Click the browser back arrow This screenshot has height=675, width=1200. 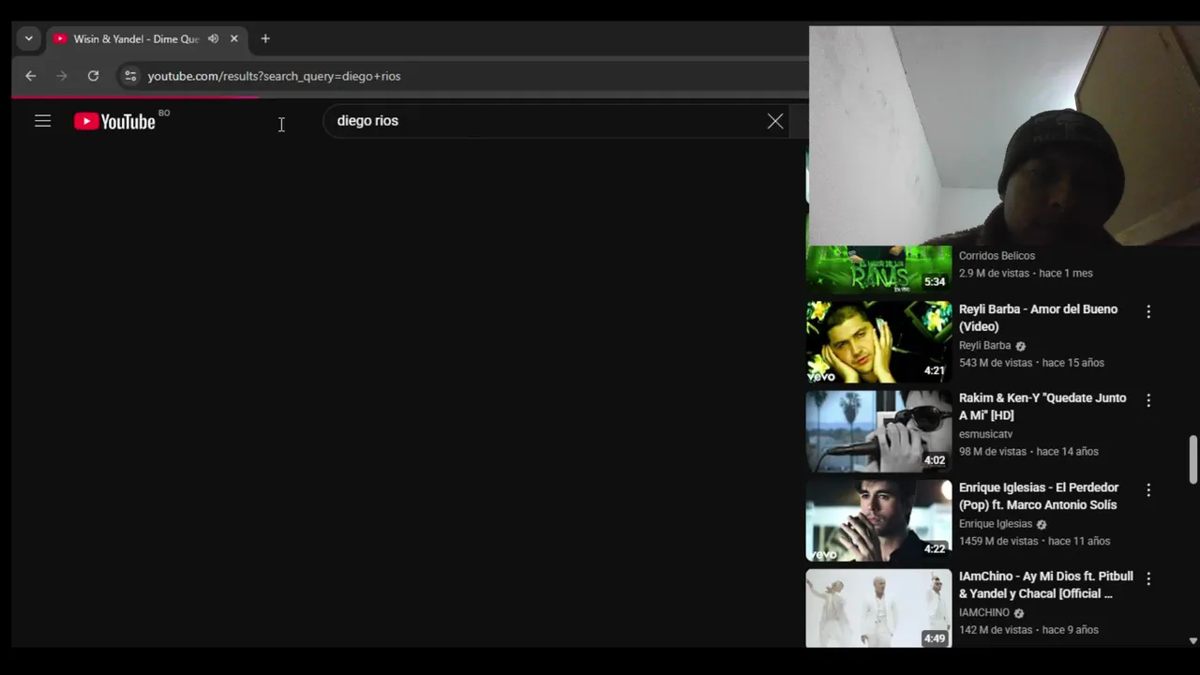(31, 76)
